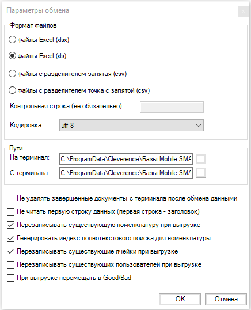Image resolution: width=251 pixels, height=310 pixels.
Task: Expand encoding list via chevron arrow
Action: coord(199,126)
